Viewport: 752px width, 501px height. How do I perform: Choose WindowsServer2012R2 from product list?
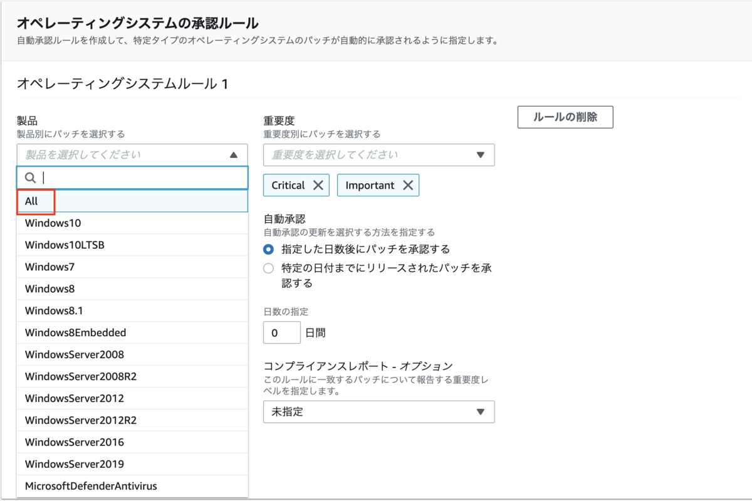[132, 421]
